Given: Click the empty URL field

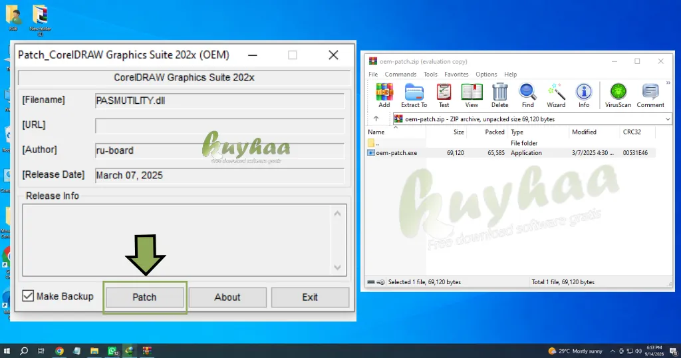Looking at the screenshot, I should (219, 126).
